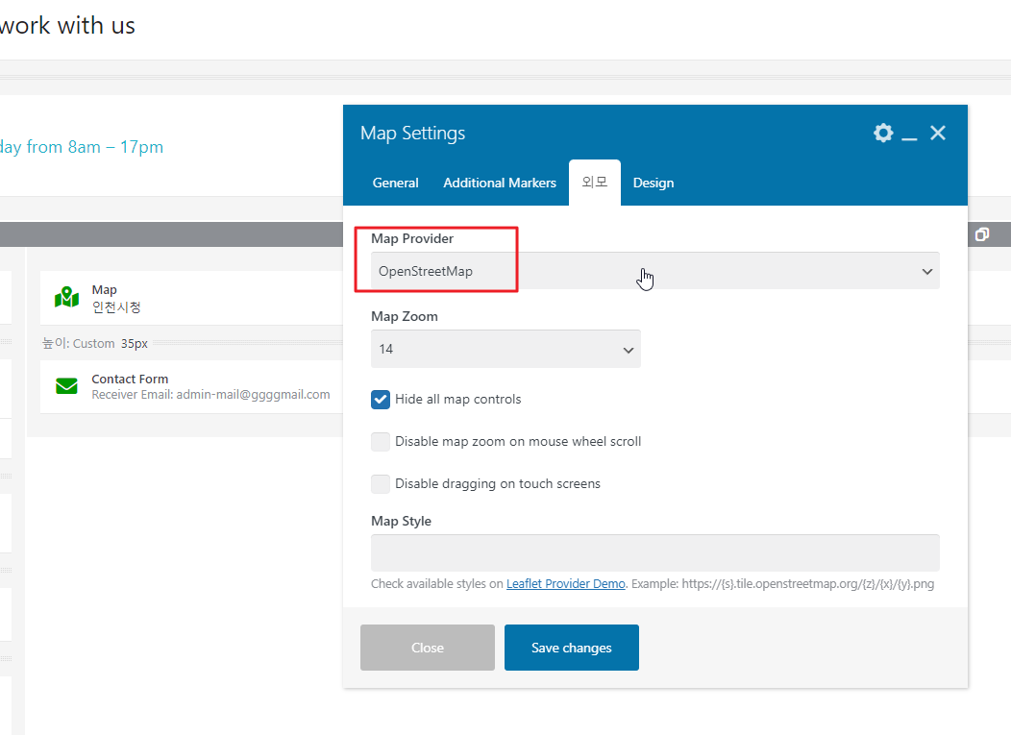Image resolution: width=1011 pixels, height=735 pixels.
Task: Click the gray Close button
Action: point(428,648)
